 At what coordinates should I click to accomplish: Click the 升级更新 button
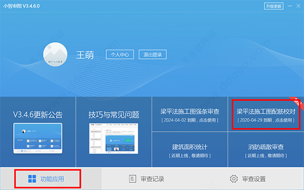tap(274, 6)
